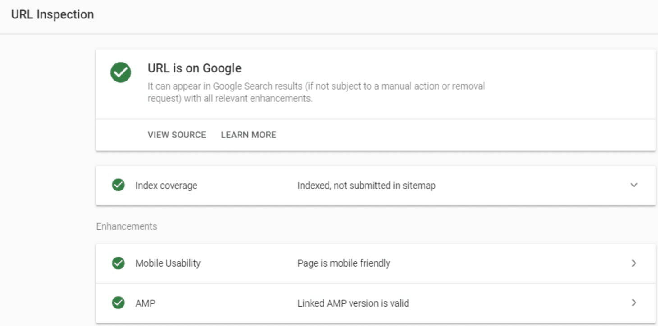Select the AMP row label
Viewport: 658px width, 326px height.
pyautogui.click(x=145, y=303)
